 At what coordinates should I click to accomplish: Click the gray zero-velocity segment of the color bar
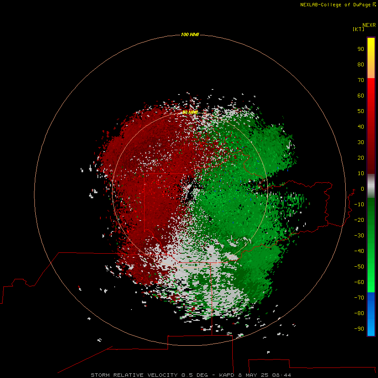[x=371, y=186]
